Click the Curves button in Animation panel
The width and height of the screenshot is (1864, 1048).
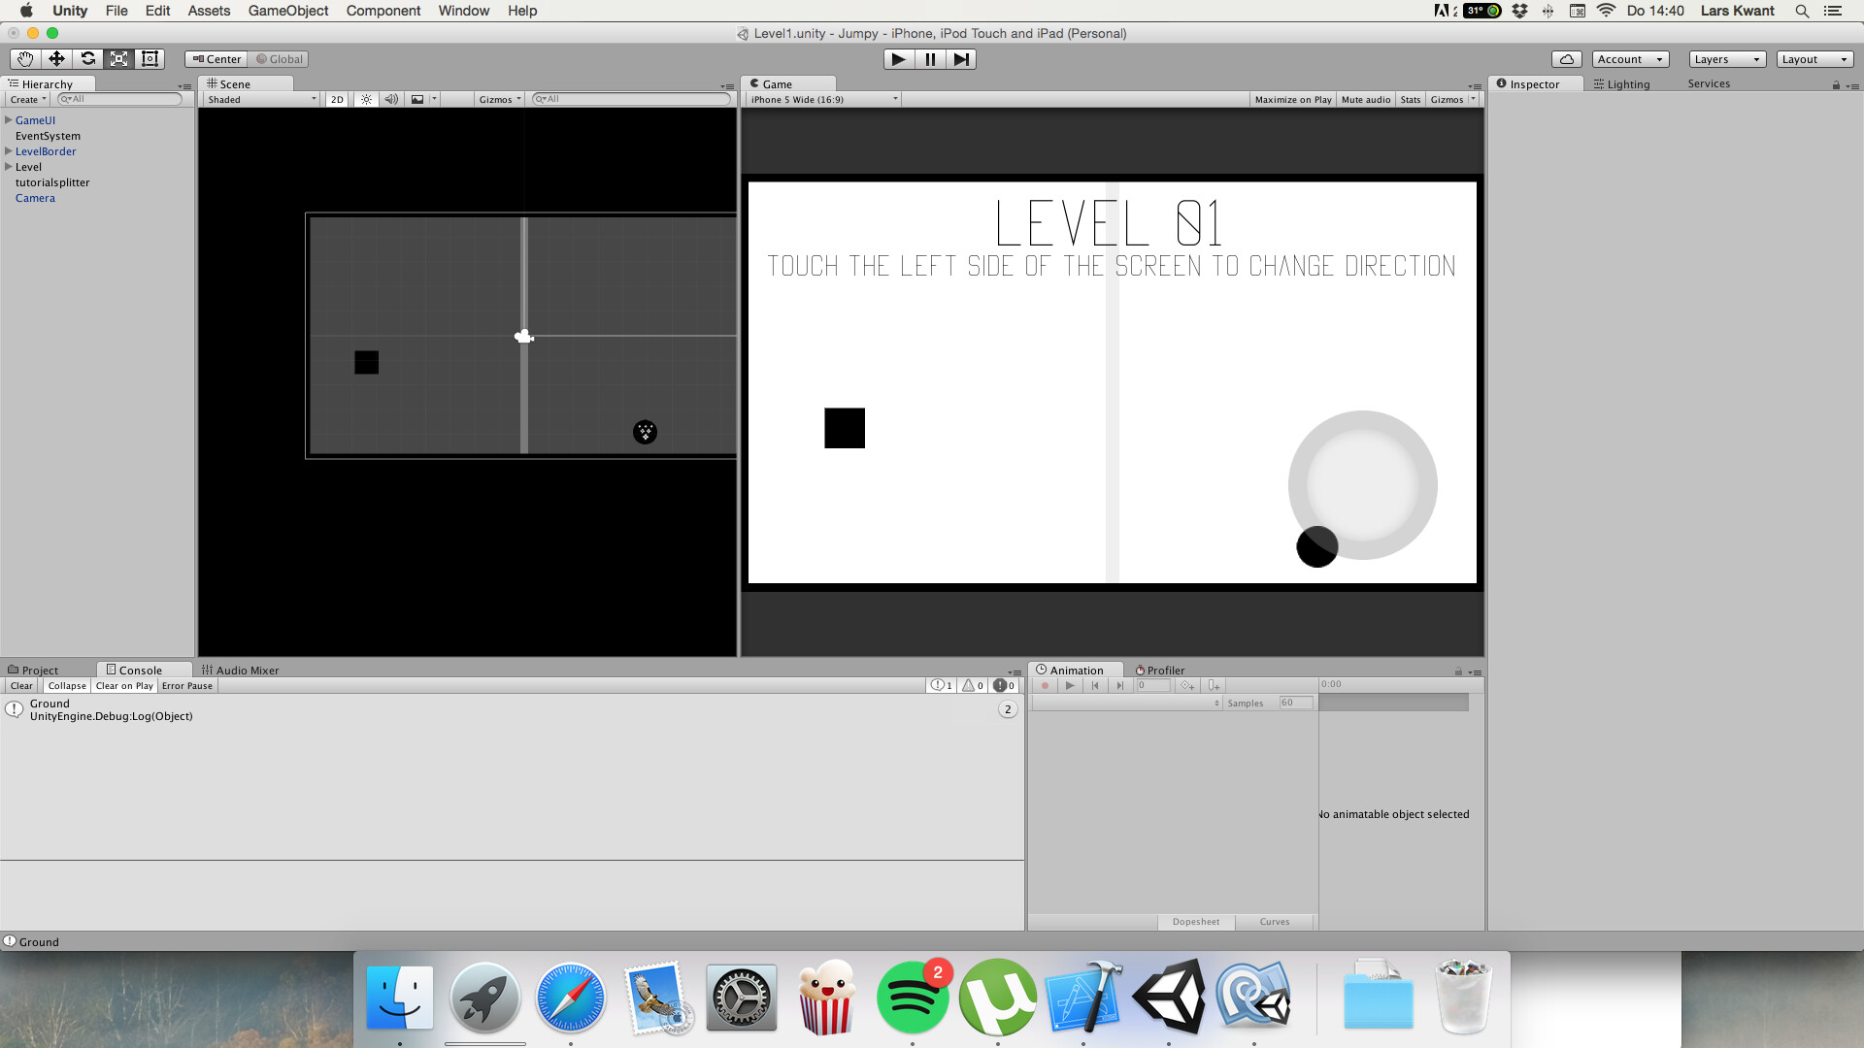coord(1273,921)
